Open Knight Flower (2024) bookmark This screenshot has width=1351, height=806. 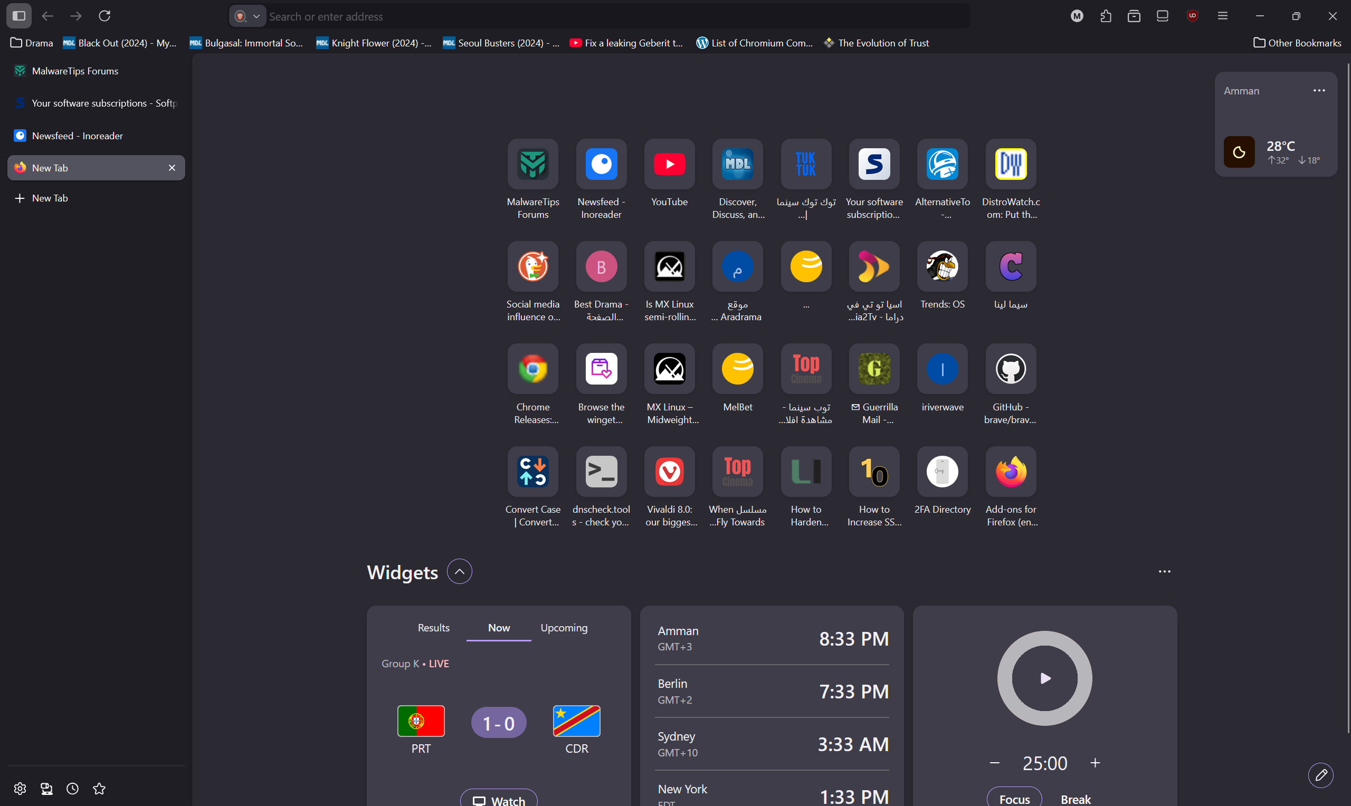click(x=374, y=43)
